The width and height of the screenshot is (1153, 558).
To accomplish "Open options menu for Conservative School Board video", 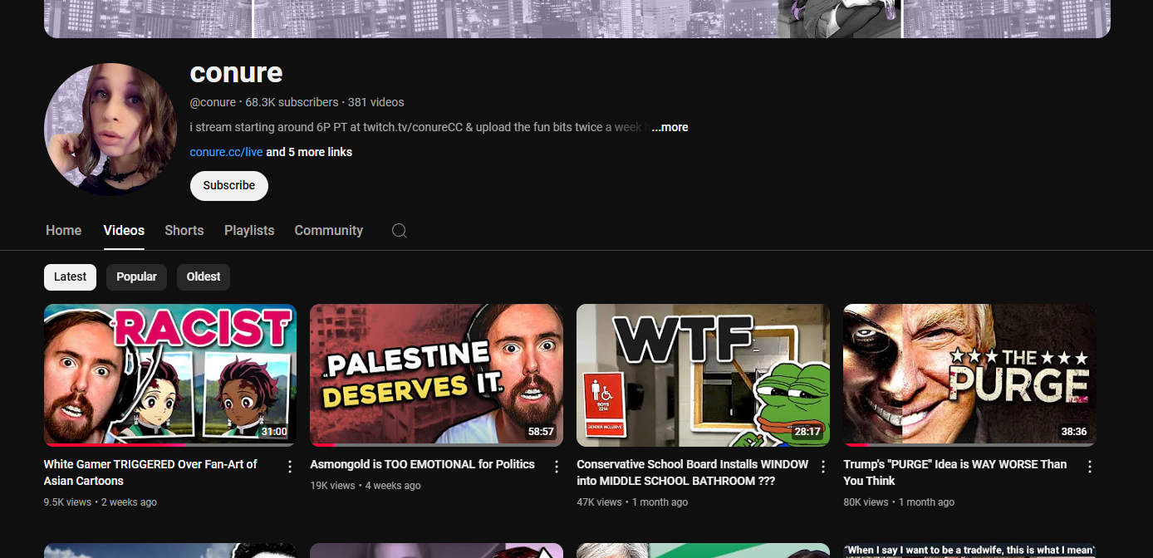I will pyautogui.click(x=823, y=467).
